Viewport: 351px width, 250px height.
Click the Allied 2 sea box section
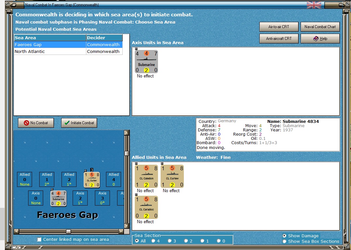pos(69,179)
